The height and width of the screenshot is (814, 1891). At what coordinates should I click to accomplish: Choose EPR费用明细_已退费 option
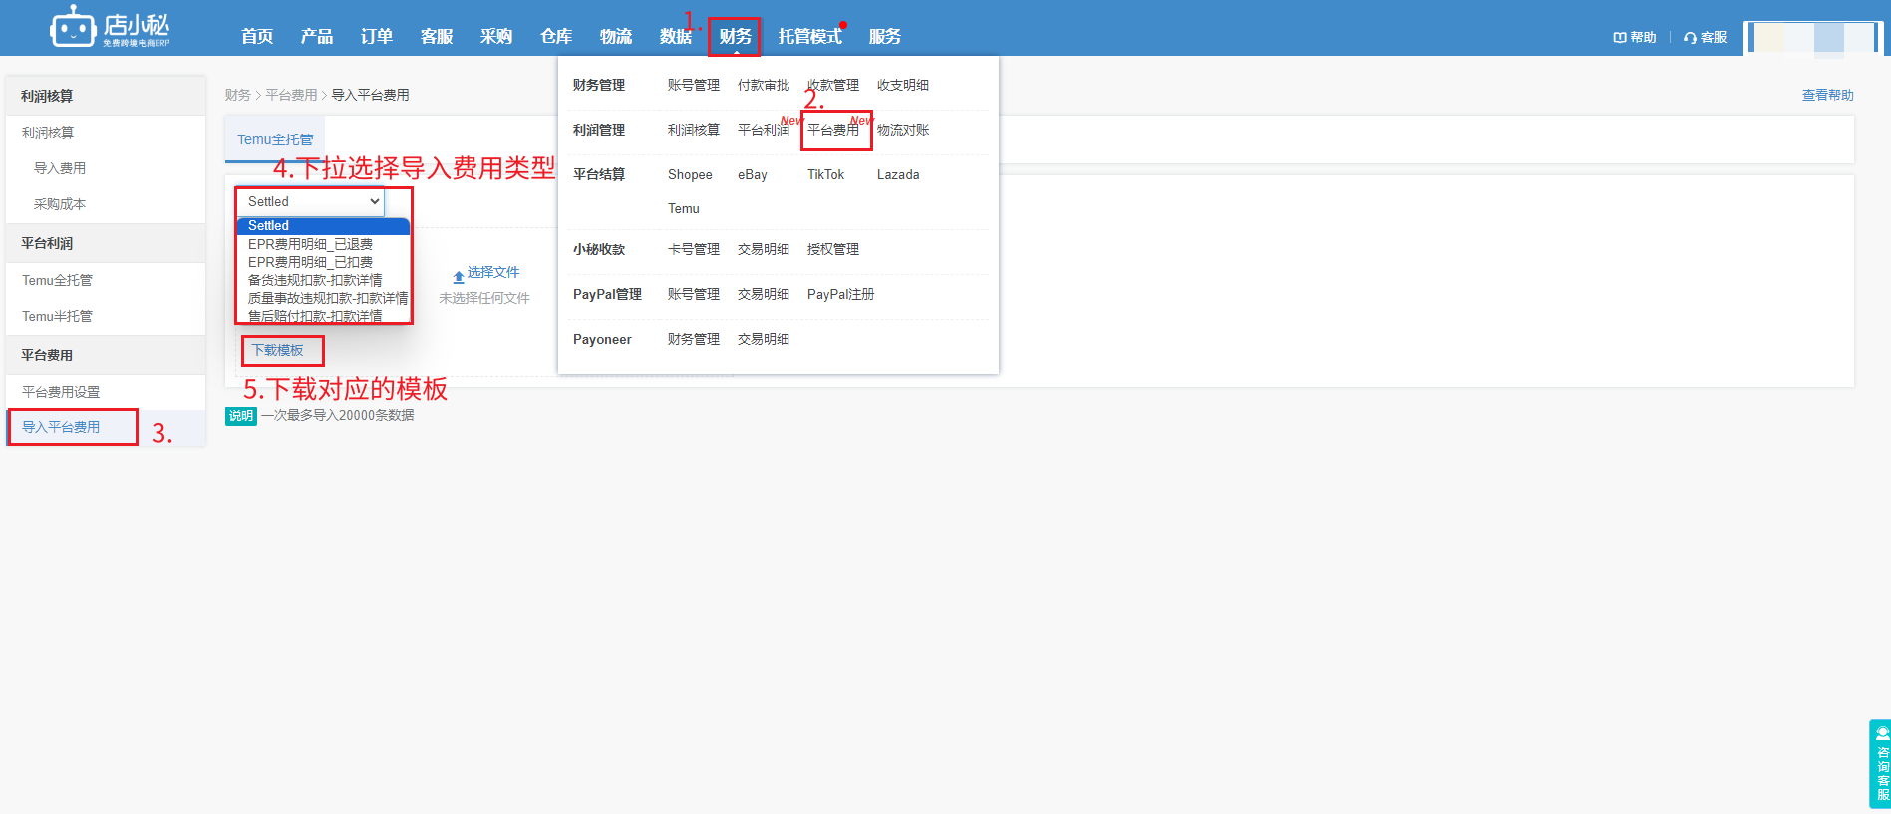point(323,244)
